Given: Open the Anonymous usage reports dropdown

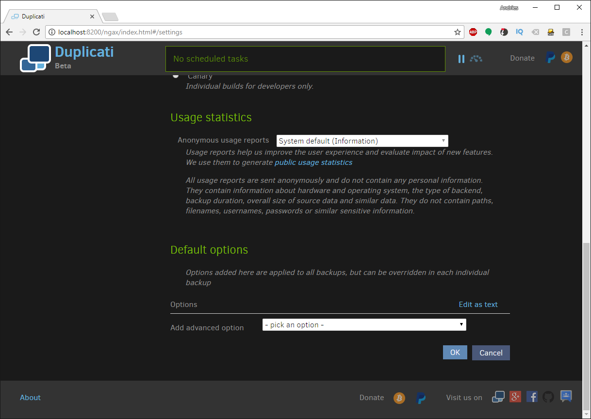Looking at the screenshot, I should pyautogui.click(x=362, y=141).
